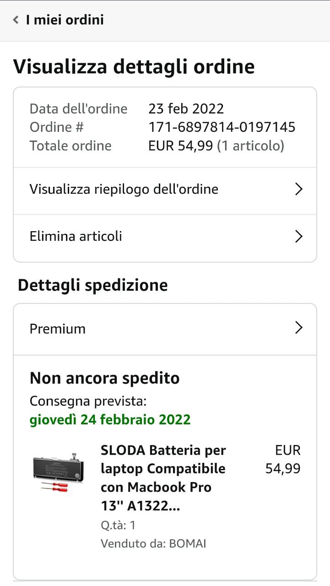Click the 'Visualizza dettagli ordine' page title
330x586 pixels.
(134, 67)
